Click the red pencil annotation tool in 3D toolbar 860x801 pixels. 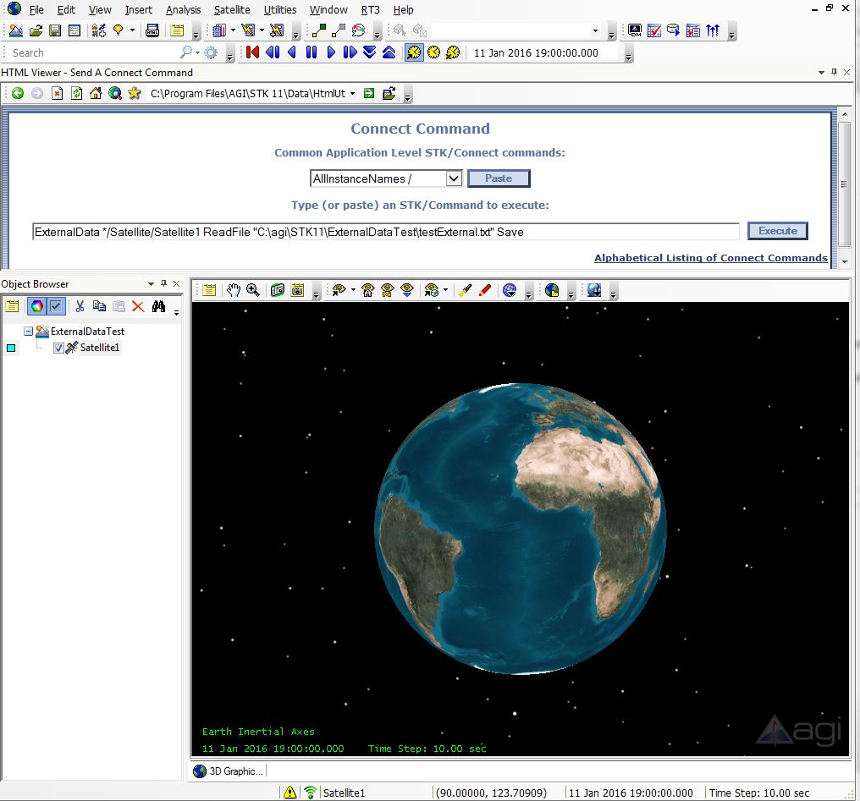[x=485, y=290]
